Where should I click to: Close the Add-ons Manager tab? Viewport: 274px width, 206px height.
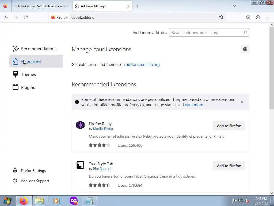click(x=128, y=6)
